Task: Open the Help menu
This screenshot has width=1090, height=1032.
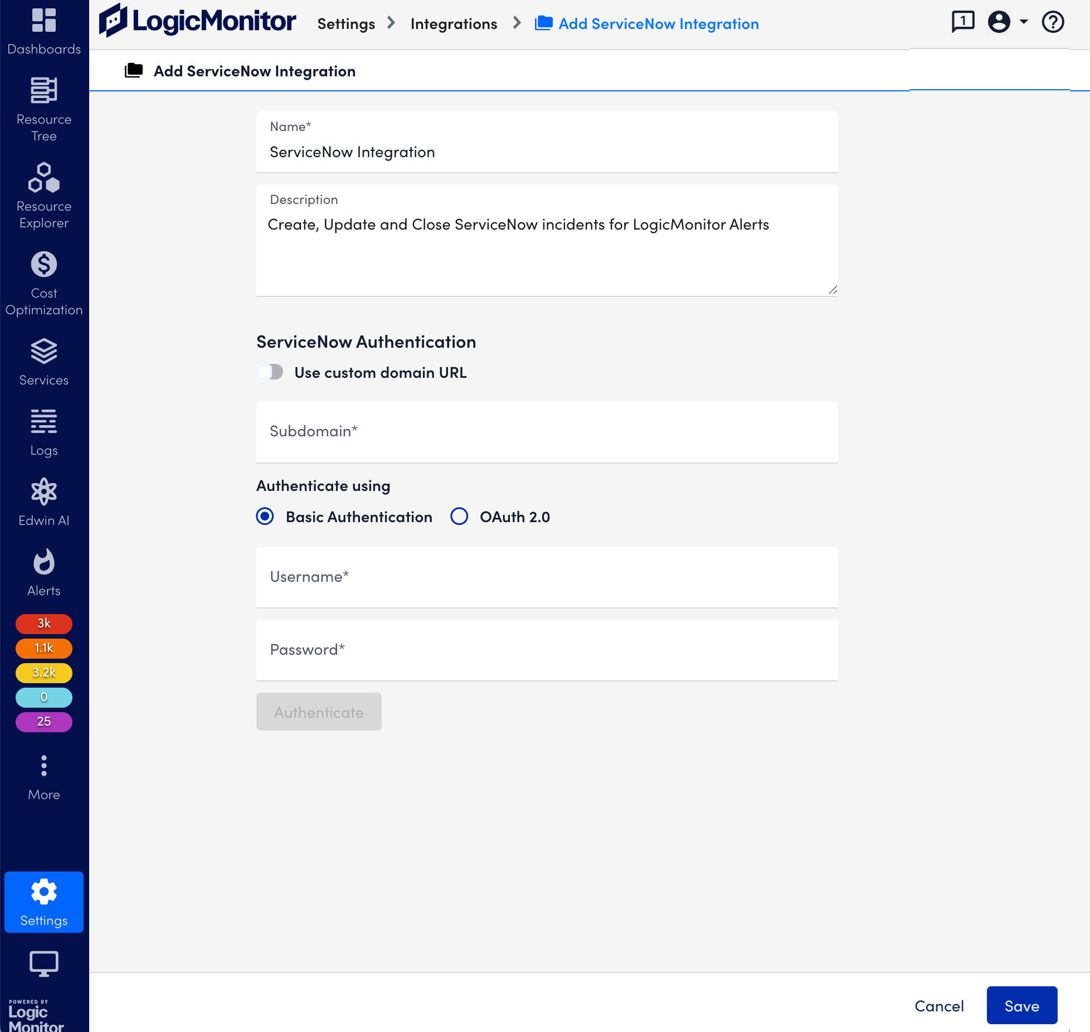Action: tap(1053, 22)
